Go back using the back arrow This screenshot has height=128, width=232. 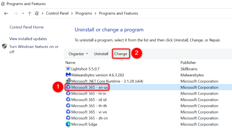(x=6, y=14)
